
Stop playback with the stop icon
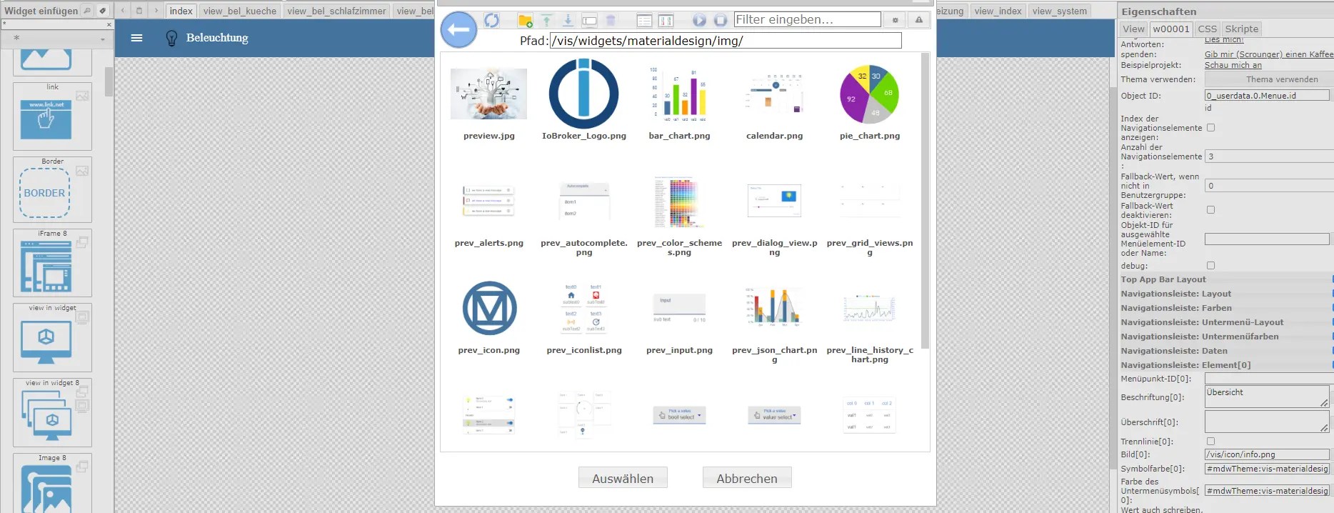click(x=721, y=20)
